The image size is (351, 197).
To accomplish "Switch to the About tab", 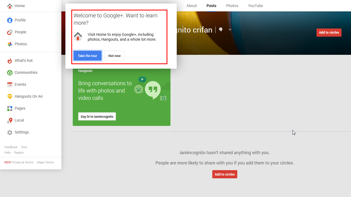I will click(192, 6).
